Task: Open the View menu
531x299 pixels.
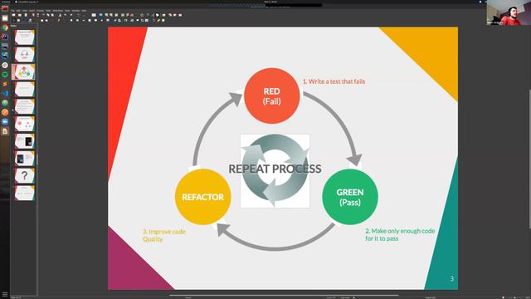Action: 25,11
